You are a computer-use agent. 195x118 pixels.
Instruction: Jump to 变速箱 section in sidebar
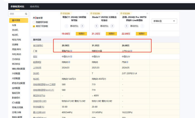(x=15, y=45)
